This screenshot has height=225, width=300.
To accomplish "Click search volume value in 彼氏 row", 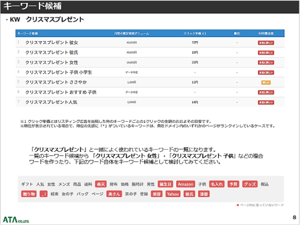I will [x=131, y=52].
